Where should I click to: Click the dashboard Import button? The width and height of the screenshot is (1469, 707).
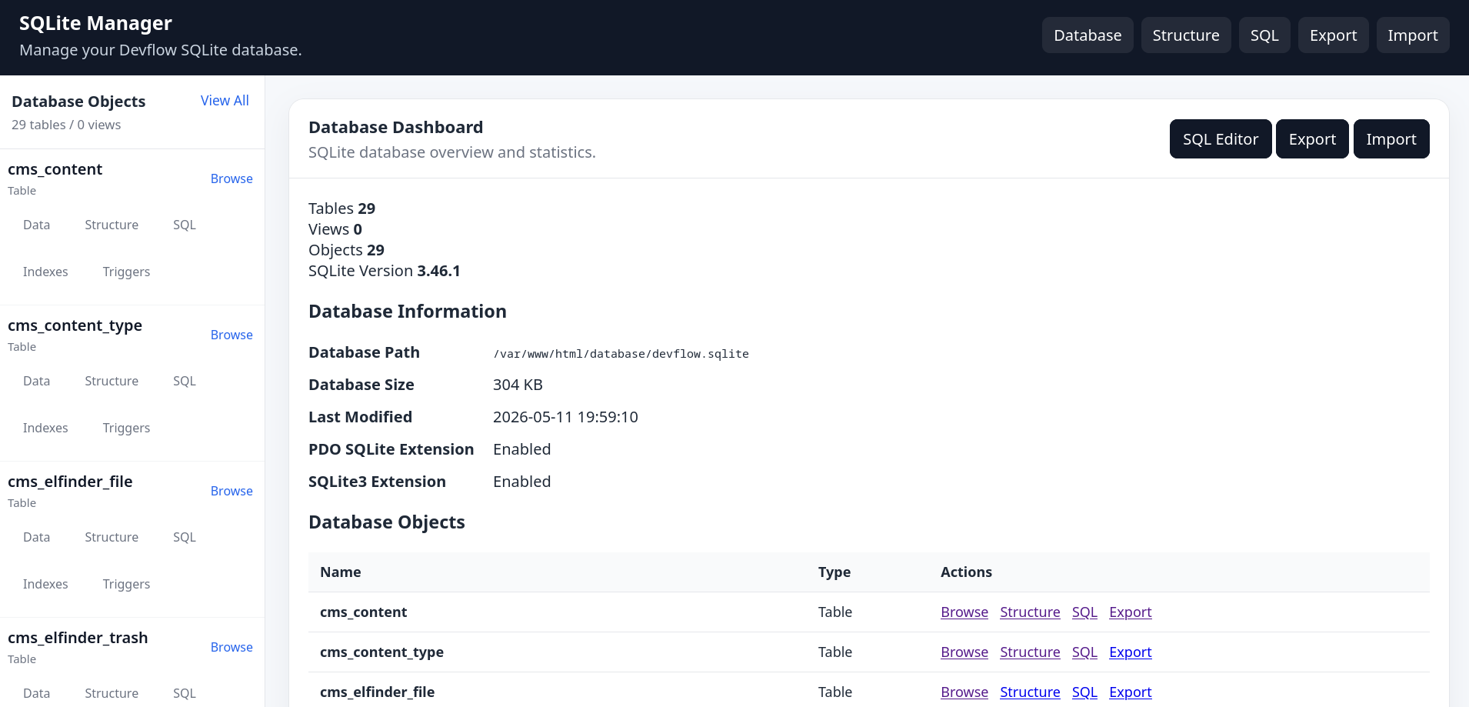(1391, 139)
